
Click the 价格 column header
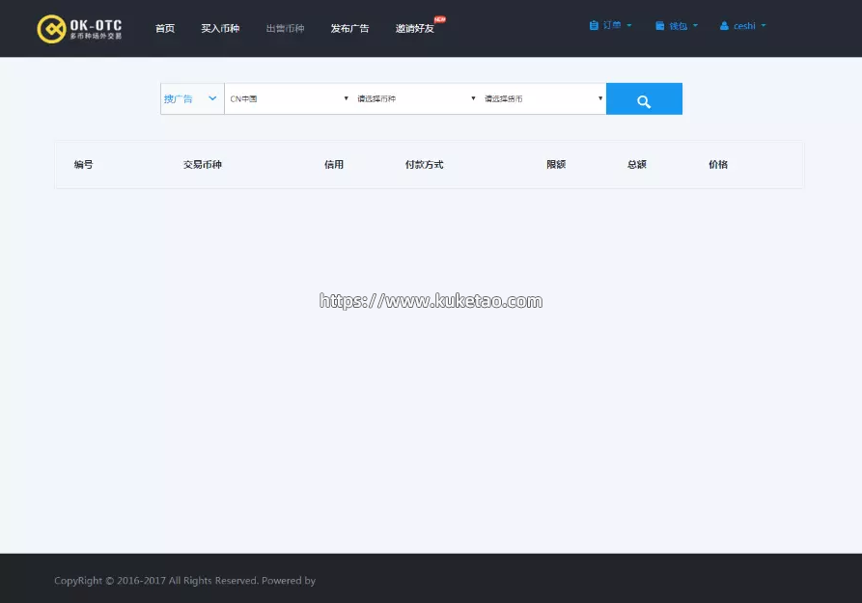pyautogui.click(x=718, y=164)
